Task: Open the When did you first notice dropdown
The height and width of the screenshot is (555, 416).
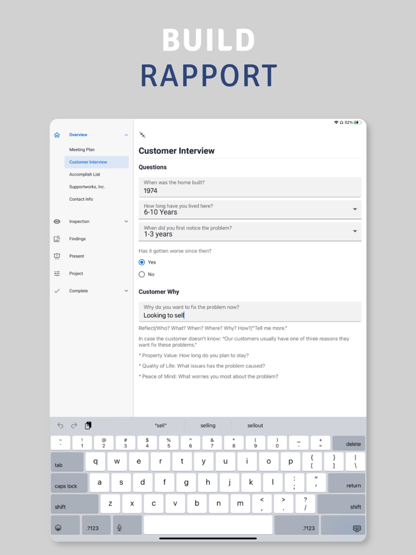Action: point(250,232)
